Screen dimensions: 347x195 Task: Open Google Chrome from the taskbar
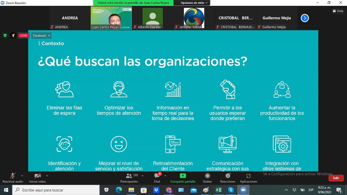pyautogui.click(x=169, y=190)
